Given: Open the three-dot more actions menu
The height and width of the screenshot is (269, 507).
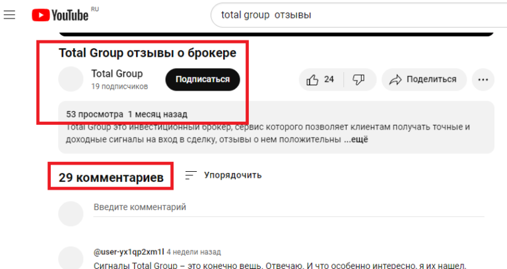Looking at the screenshot, I should click(x=483, y=79).
